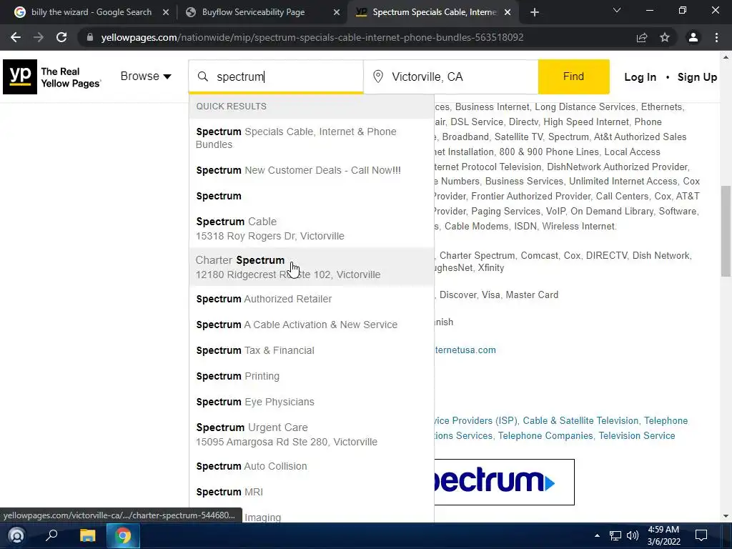The height and width of the screenshot is (549, 732).
Task: Open the notification center icon
Action: click(701, 535)
